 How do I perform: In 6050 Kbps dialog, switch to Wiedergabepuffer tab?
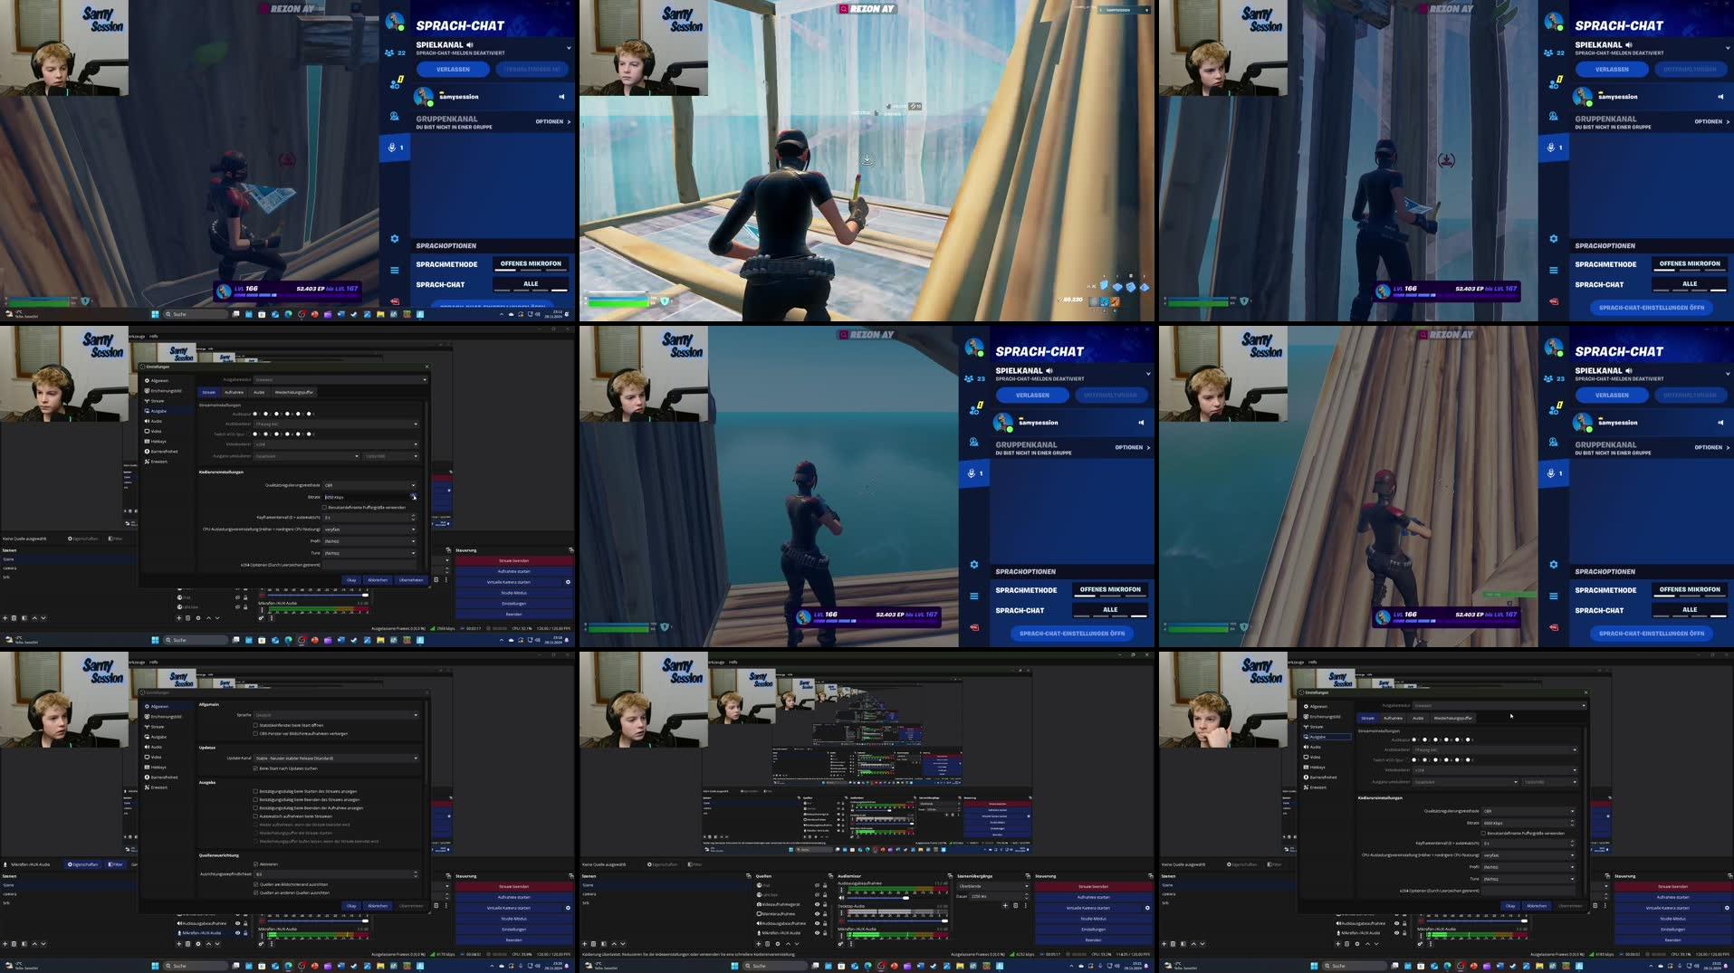pyautogui.click(x=294, y=392)
